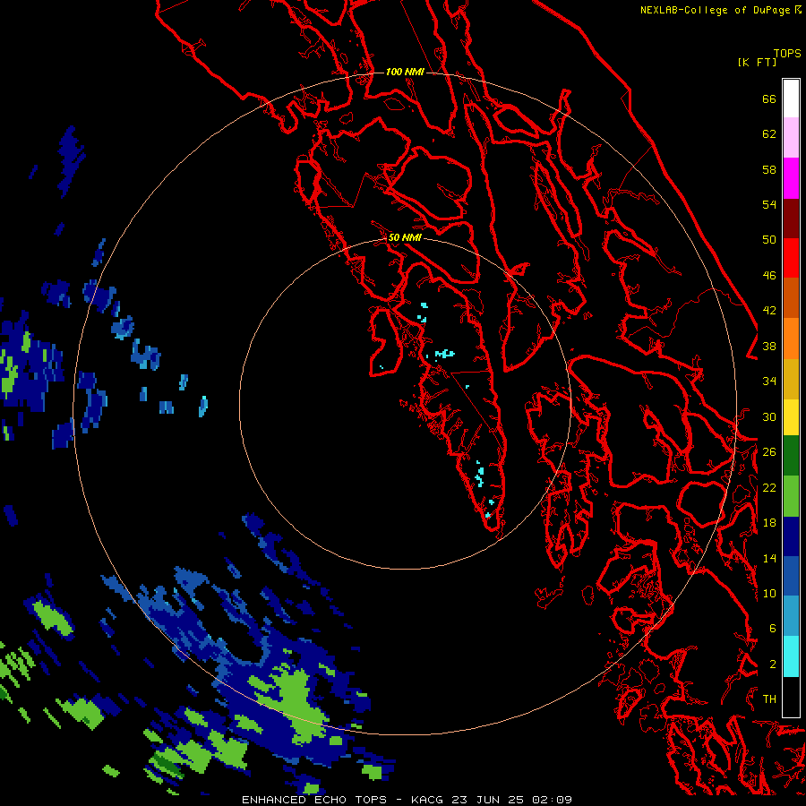This screenshot has height=806, width=806.
Task: Click the white swatch in the tops legend
Action: coord(791,99)
